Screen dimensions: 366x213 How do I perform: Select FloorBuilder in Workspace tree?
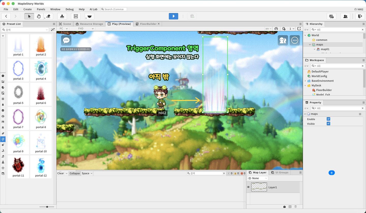coord(324,90)
